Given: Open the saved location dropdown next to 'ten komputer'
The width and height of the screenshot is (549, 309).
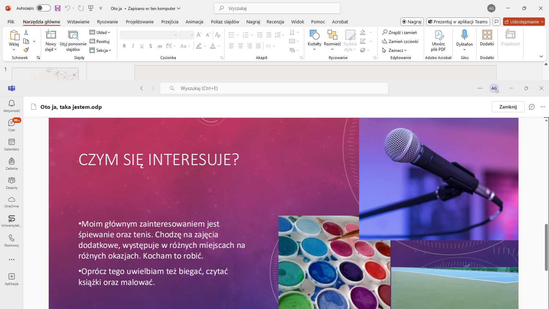Looking at the screenshot, I should pos(178,8).
